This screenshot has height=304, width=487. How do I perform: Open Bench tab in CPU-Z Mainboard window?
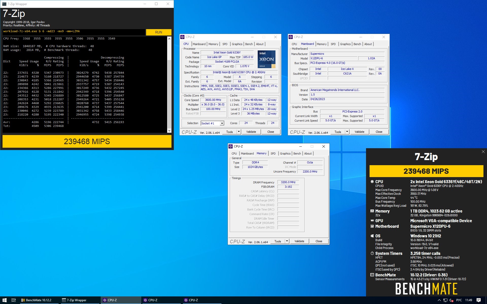pyautogui.click(x=357, y=44)
